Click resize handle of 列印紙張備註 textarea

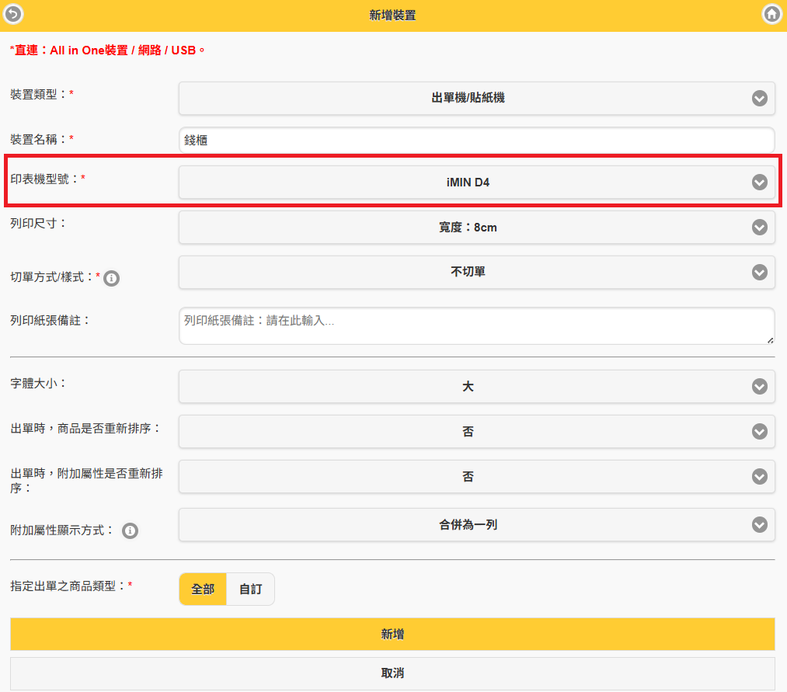pyautogui.click(x=770, y=339)
